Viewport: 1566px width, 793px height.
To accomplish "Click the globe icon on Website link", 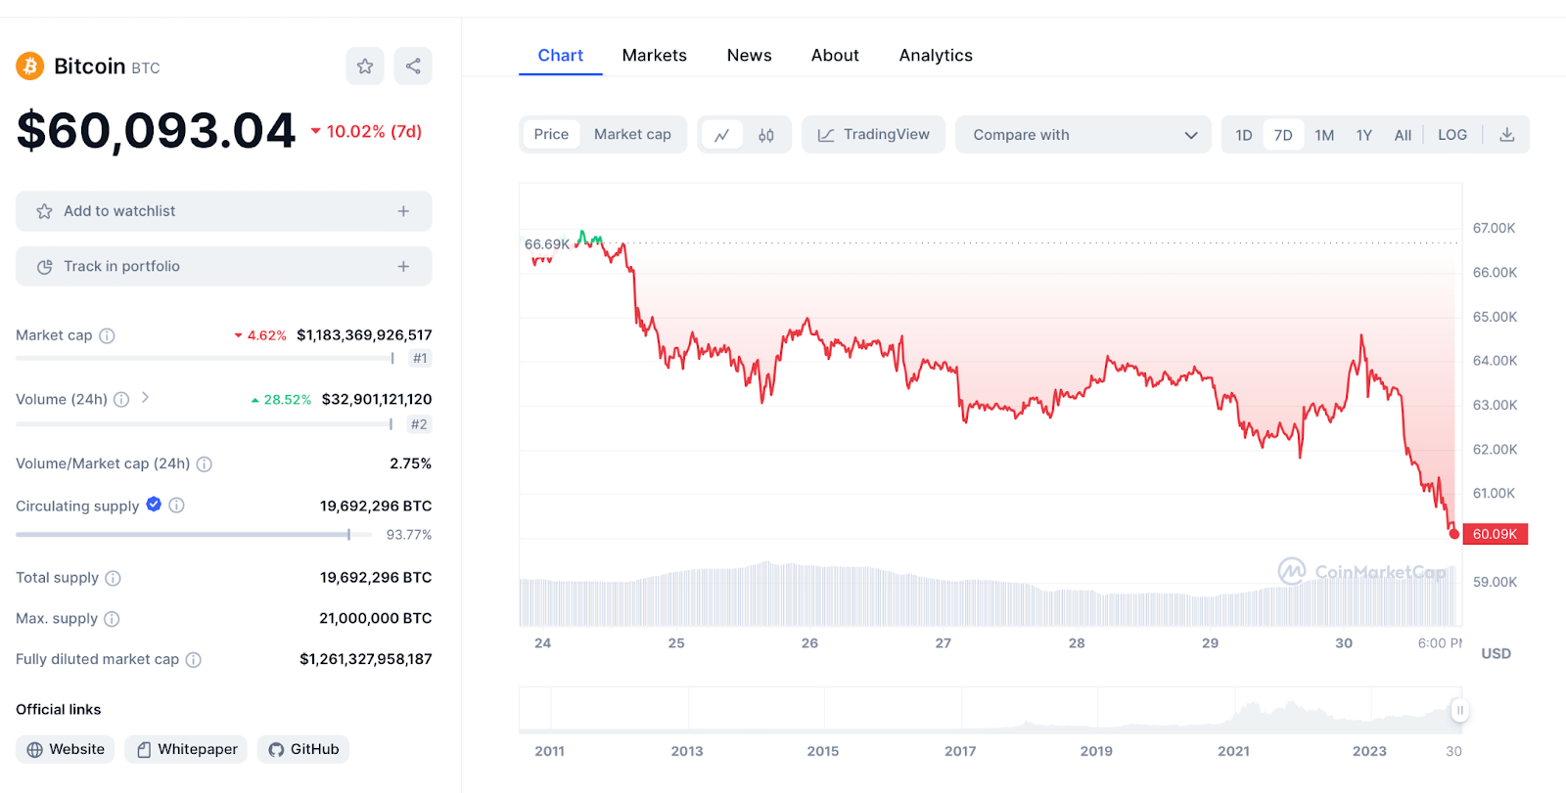I will pyautogui.click(x=35, y=749).
